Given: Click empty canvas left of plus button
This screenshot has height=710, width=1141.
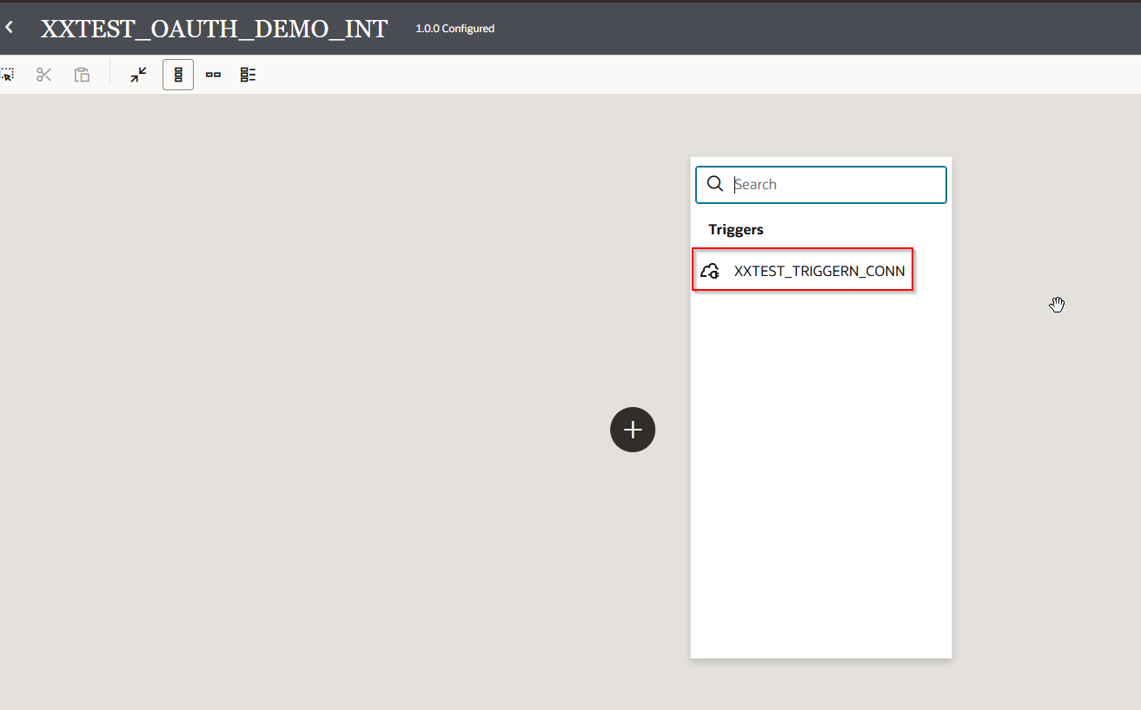Looking at the screenshot, I should pos(348,430).
